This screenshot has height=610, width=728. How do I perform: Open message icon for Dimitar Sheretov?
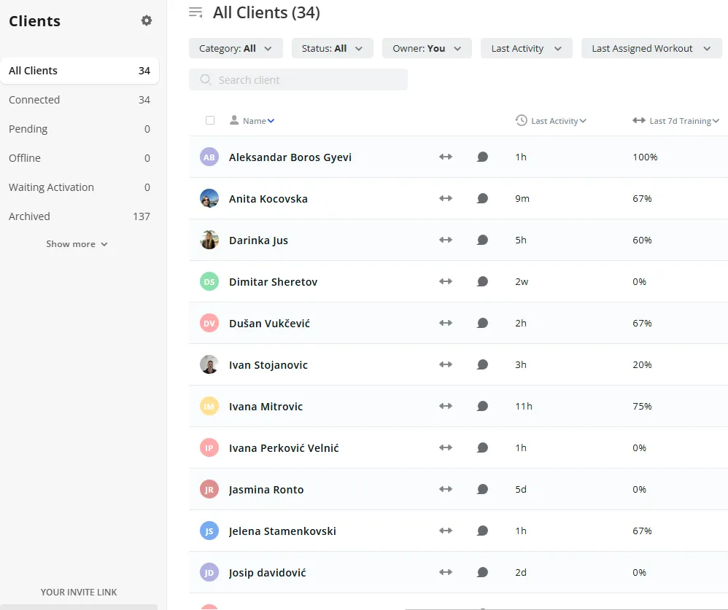point(482,281)
